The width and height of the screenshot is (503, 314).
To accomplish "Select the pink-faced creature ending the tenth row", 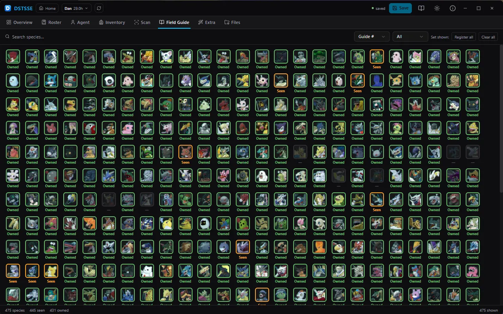I will 472,271.
